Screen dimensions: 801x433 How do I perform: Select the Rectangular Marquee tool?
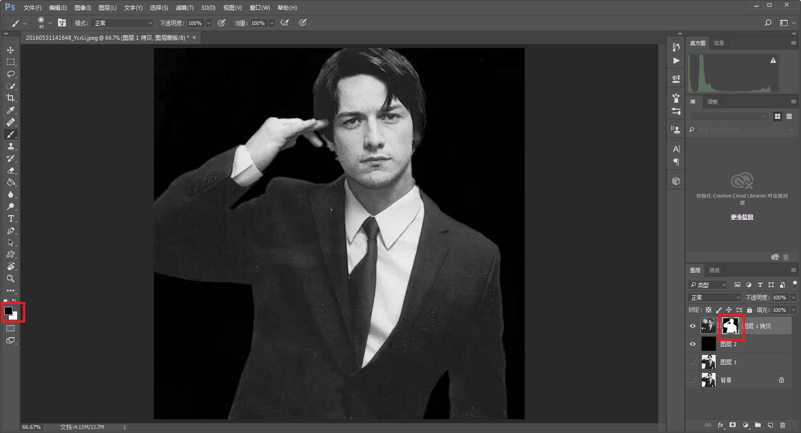(11, 62)
